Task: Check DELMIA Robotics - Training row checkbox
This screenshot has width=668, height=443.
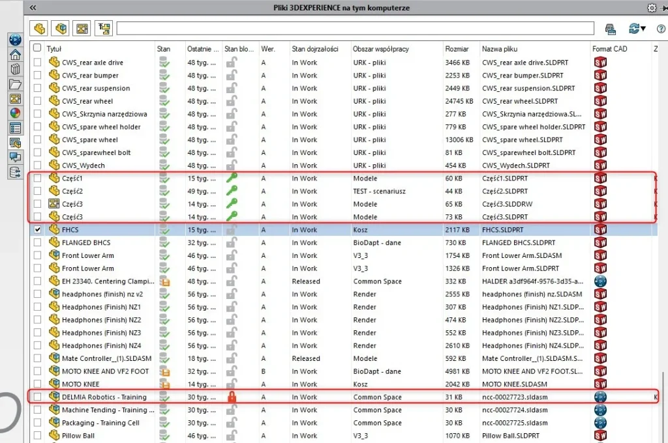Action: tap(37, 397)
